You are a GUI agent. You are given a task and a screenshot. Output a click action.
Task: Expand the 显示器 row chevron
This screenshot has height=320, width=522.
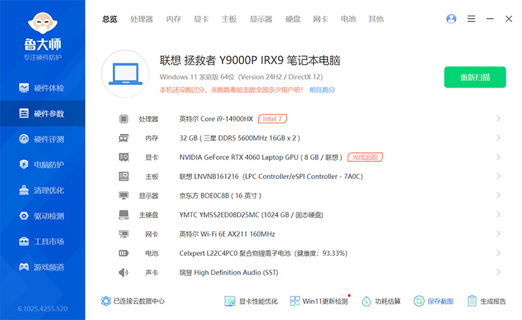click(x=499, y=195)
